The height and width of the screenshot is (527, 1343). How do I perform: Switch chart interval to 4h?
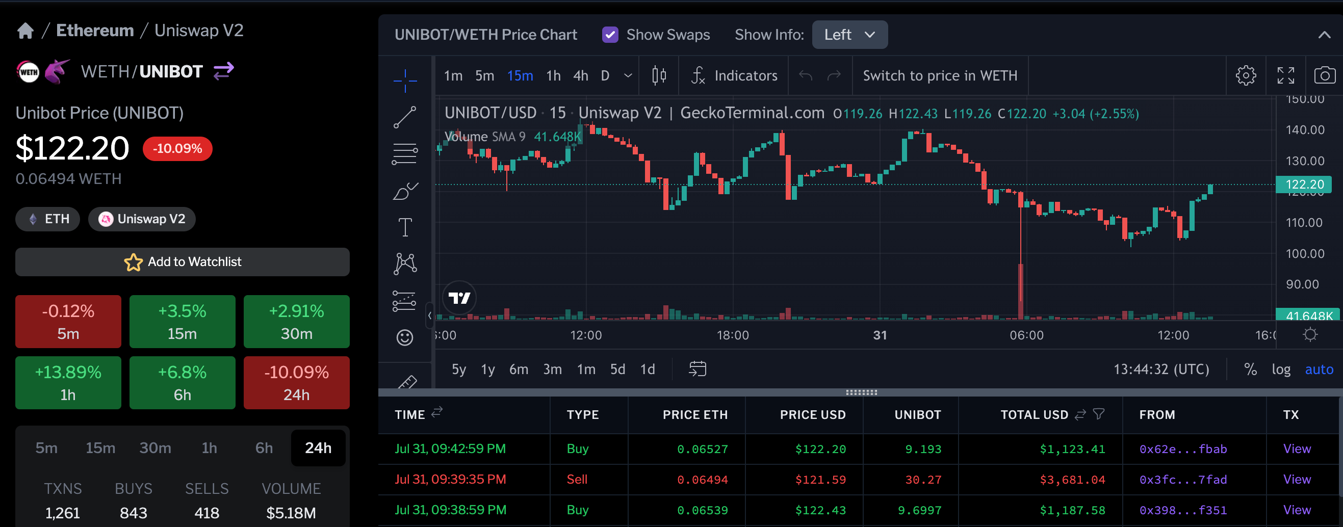coord(580,75)
